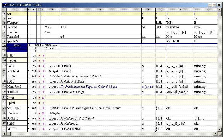Click the horizontal scrollbar right arrow

click(x=215, y=134)
